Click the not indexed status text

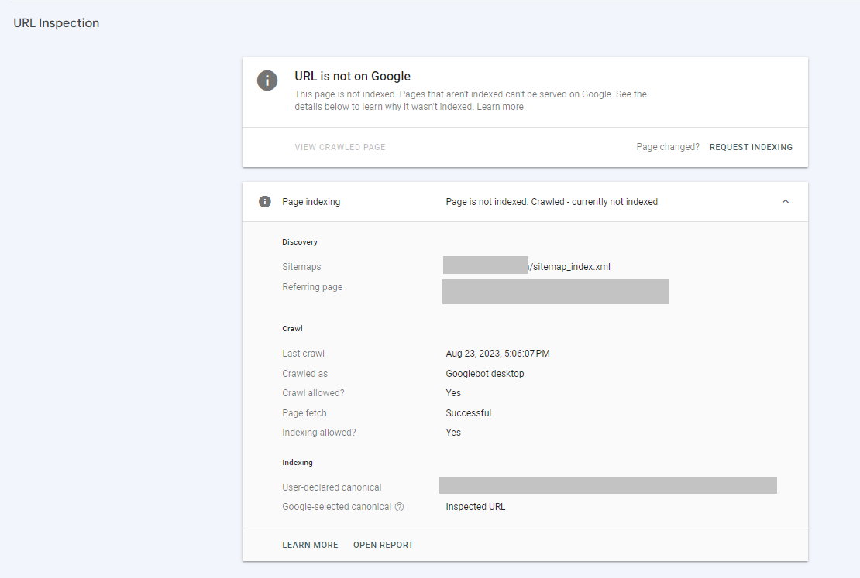pyautogui.click(x=551, y=201)
